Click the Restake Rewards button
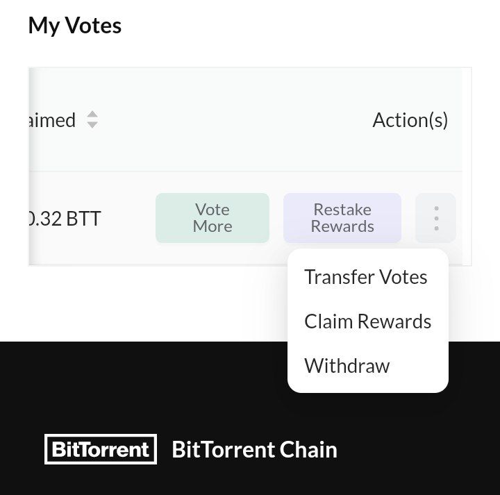This screenshot has width=500, height=495. point(342,218)
